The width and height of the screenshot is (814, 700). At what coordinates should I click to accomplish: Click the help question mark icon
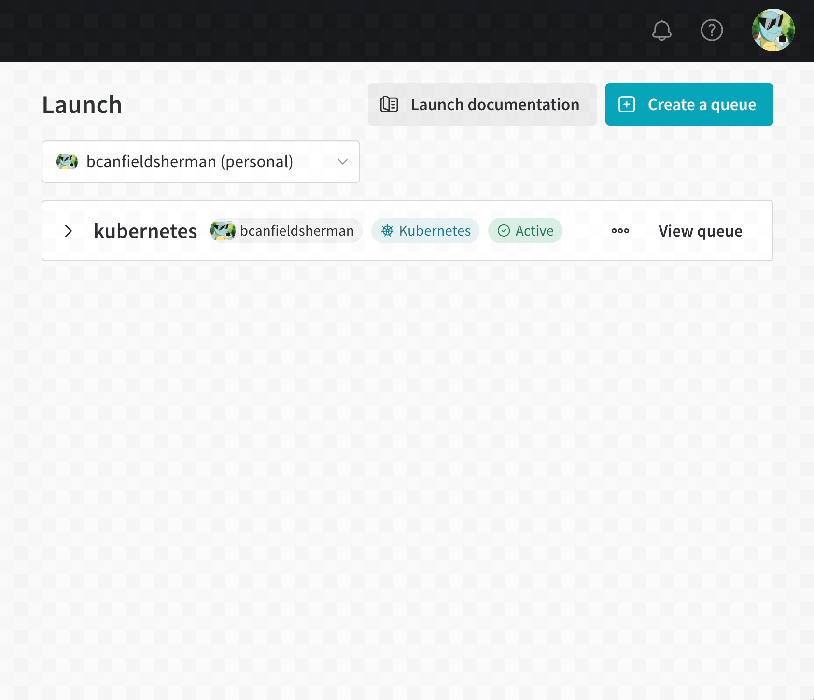711,30
